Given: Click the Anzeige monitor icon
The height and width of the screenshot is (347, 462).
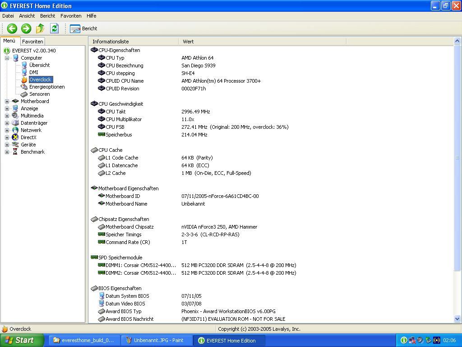Looking at the screenshot, I should [15, 108].
